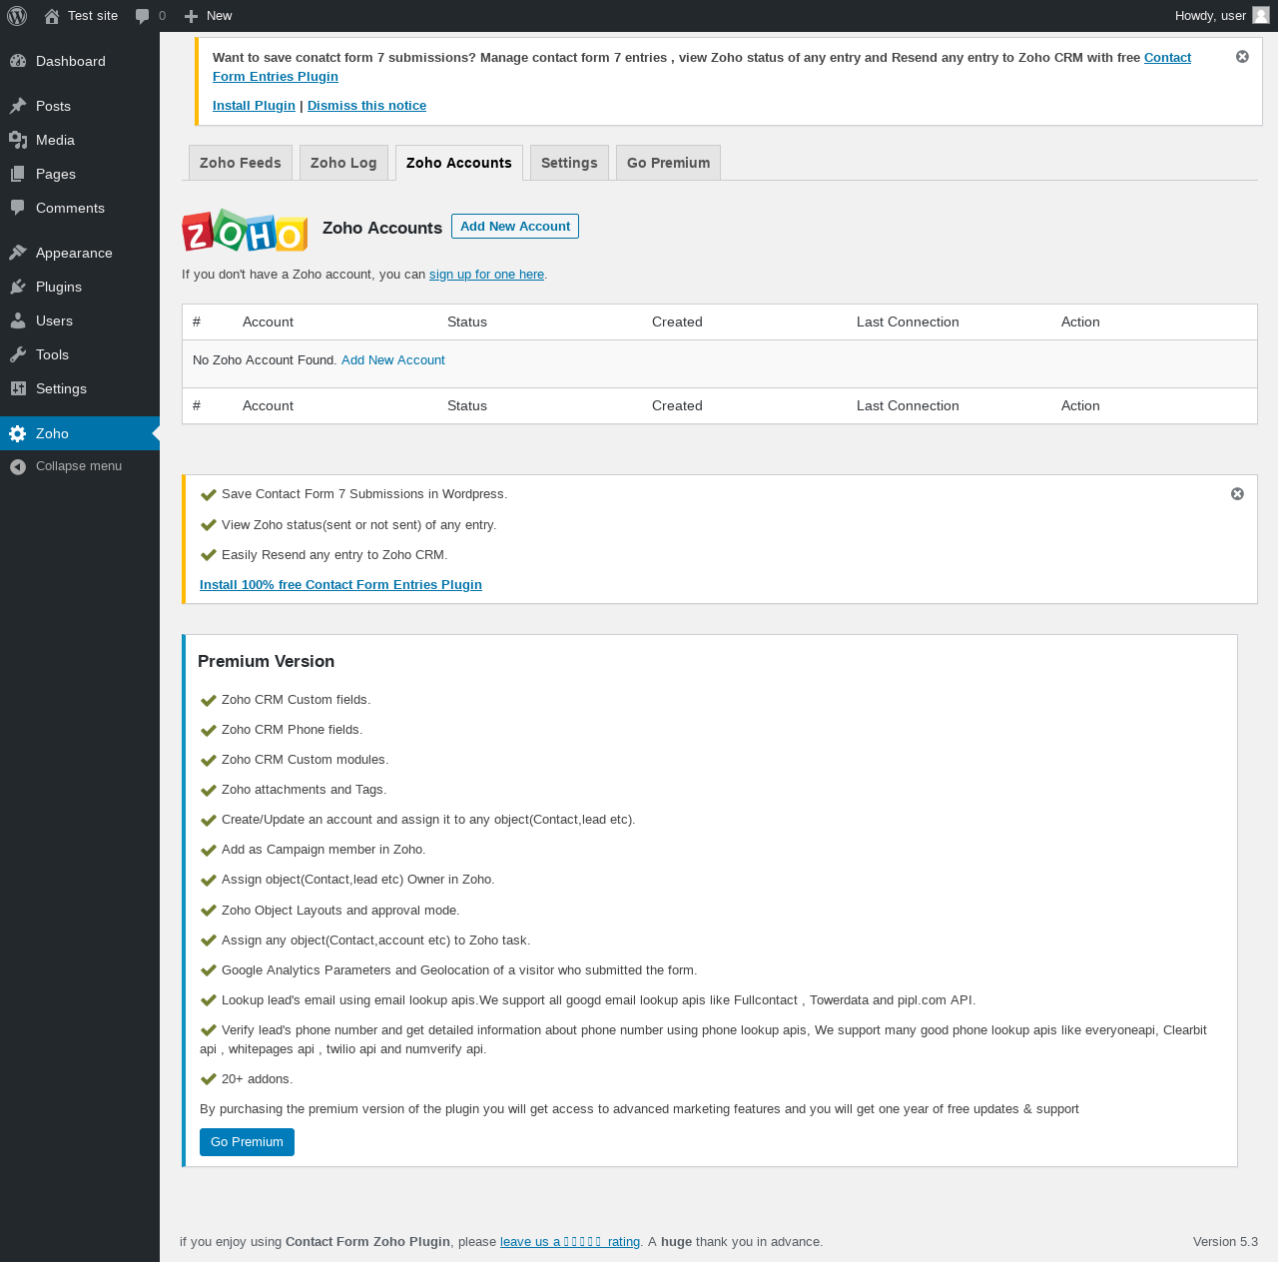
Task: Click the top Account column header
Action: 268,322
